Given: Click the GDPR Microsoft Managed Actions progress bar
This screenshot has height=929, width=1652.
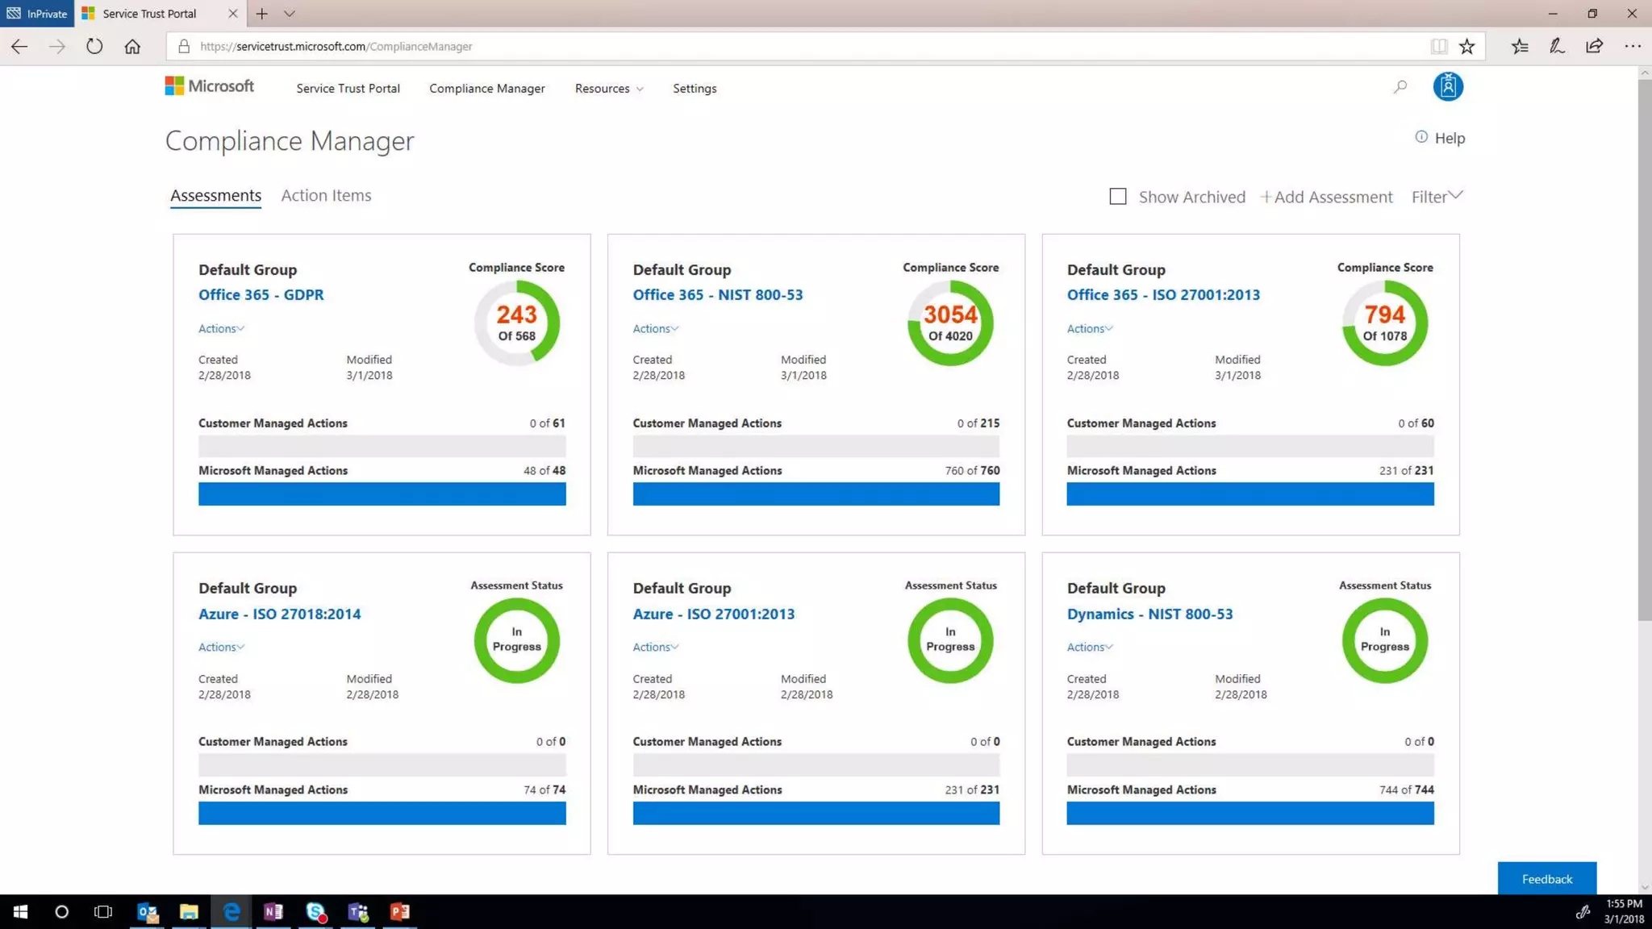Looking at the screenshot, I should (x=382, y=494).
